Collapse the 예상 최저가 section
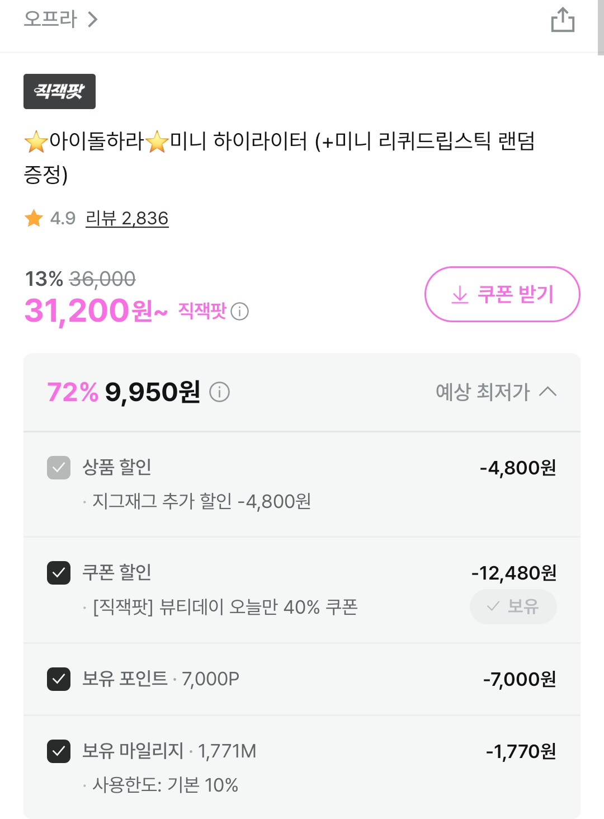 [x=482, y=392]
